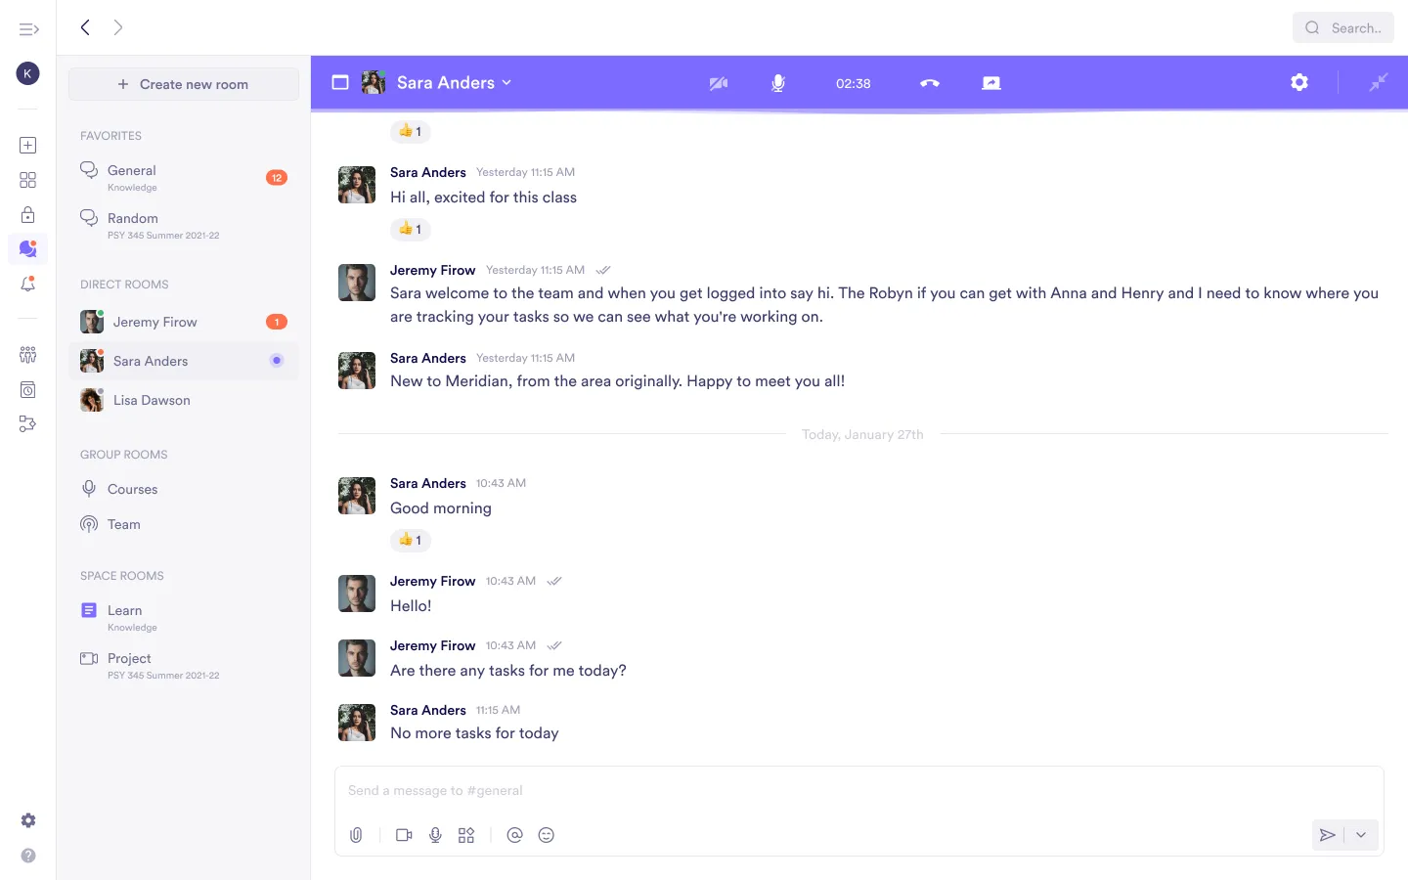Open the forward navigation arrow
The width and height of the screenshot is (1408, 880).
117,27
